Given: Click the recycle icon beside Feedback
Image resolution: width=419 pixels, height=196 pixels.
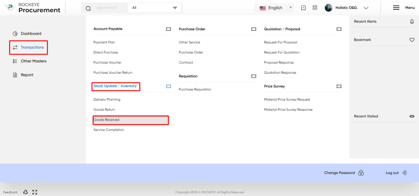Looking at the screenshot, I should [25, 192].
